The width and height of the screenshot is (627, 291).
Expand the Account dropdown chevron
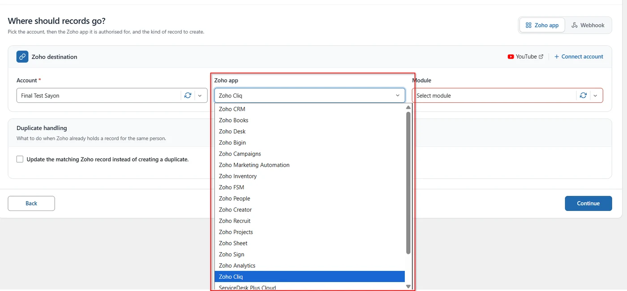click(x=200, y=95)
